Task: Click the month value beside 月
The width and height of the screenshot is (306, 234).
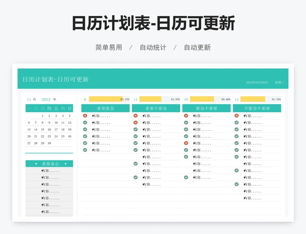Action: pos(29,99)
